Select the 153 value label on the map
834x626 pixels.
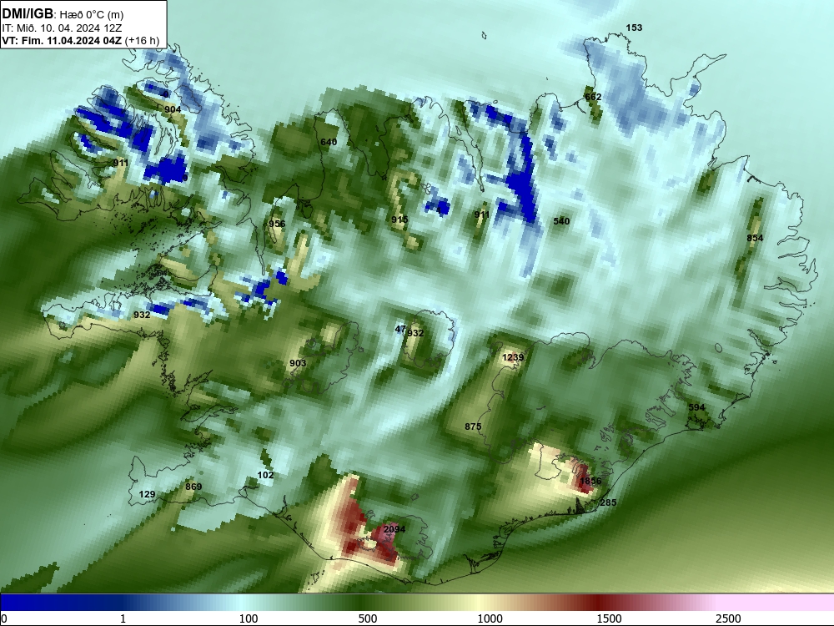point(634,28)
